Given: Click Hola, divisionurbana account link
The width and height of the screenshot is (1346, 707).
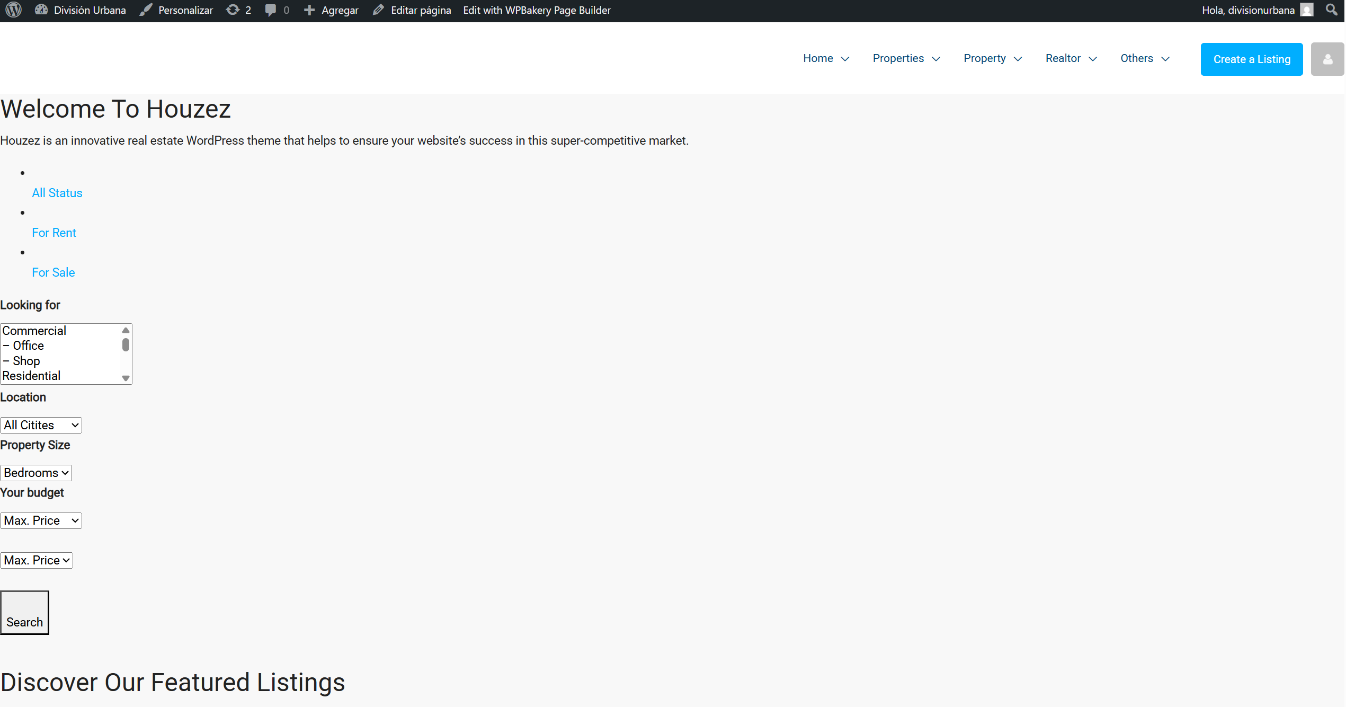Looking at the screenshot, I should [1248, 10].
